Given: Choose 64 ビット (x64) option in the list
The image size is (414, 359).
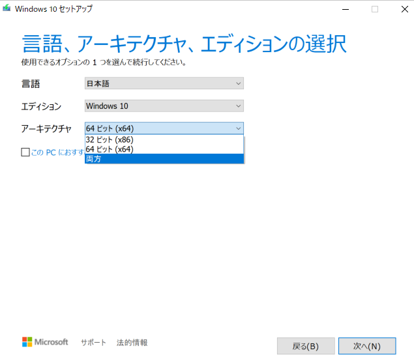Looking at the screenshot, I should pyautogui.click(x=164, y=149).
